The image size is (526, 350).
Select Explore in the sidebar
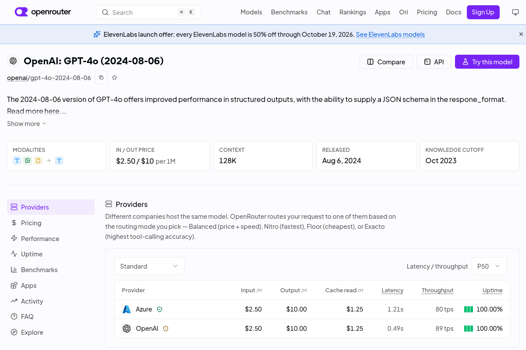[x=51, y=332]
